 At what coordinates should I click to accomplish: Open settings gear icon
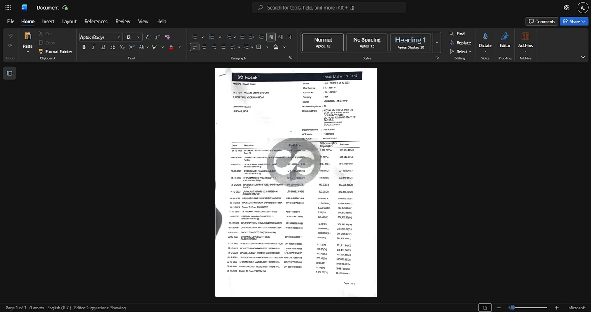pyautogui.click(x=567, y=7)
